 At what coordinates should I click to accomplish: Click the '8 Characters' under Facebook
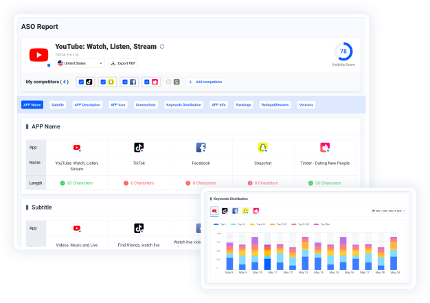pyautogui.click(x=204, y=183)
